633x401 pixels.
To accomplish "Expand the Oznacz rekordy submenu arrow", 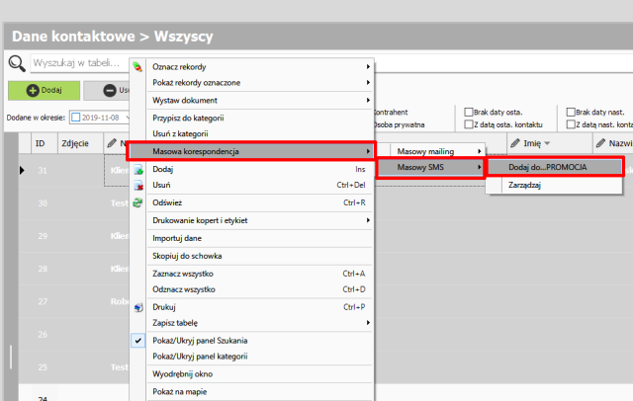I will (x=368, y=67).
